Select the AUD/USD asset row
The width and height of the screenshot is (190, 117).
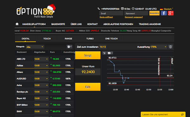click(x=44, y=79)
